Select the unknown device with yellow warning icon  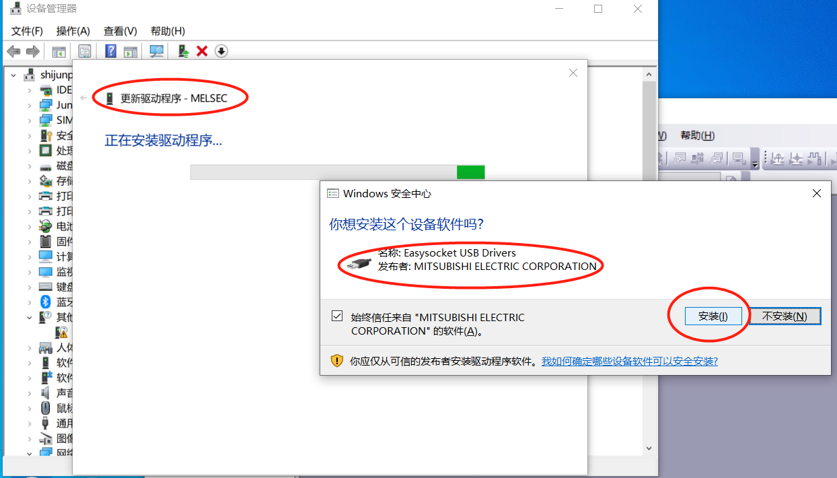pyautogui.click(x=62, y=332)
